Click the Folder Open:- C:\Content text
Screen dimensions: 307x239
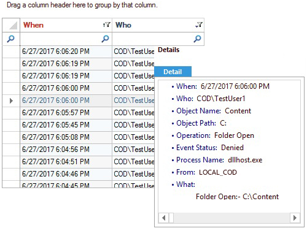tap(237, 197)
